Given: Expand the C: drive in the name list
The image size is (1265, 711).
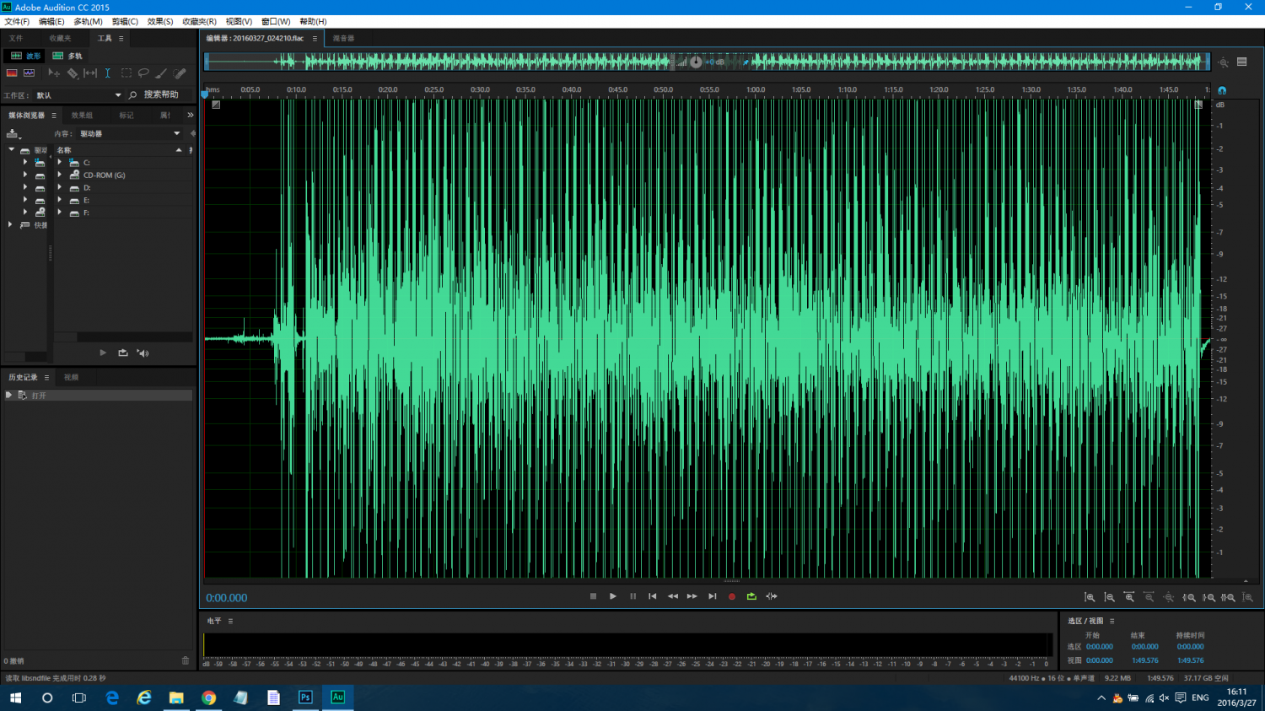Looking at the screenshot, I should 60,163.
